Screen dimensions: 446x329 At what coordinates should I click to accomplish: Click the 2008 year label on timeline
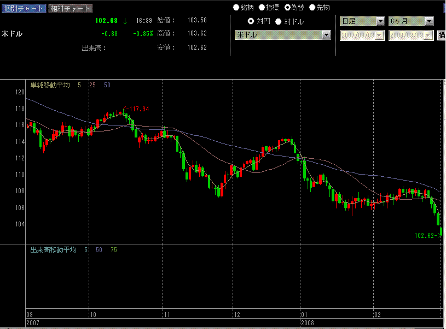(x=309, y=323)
